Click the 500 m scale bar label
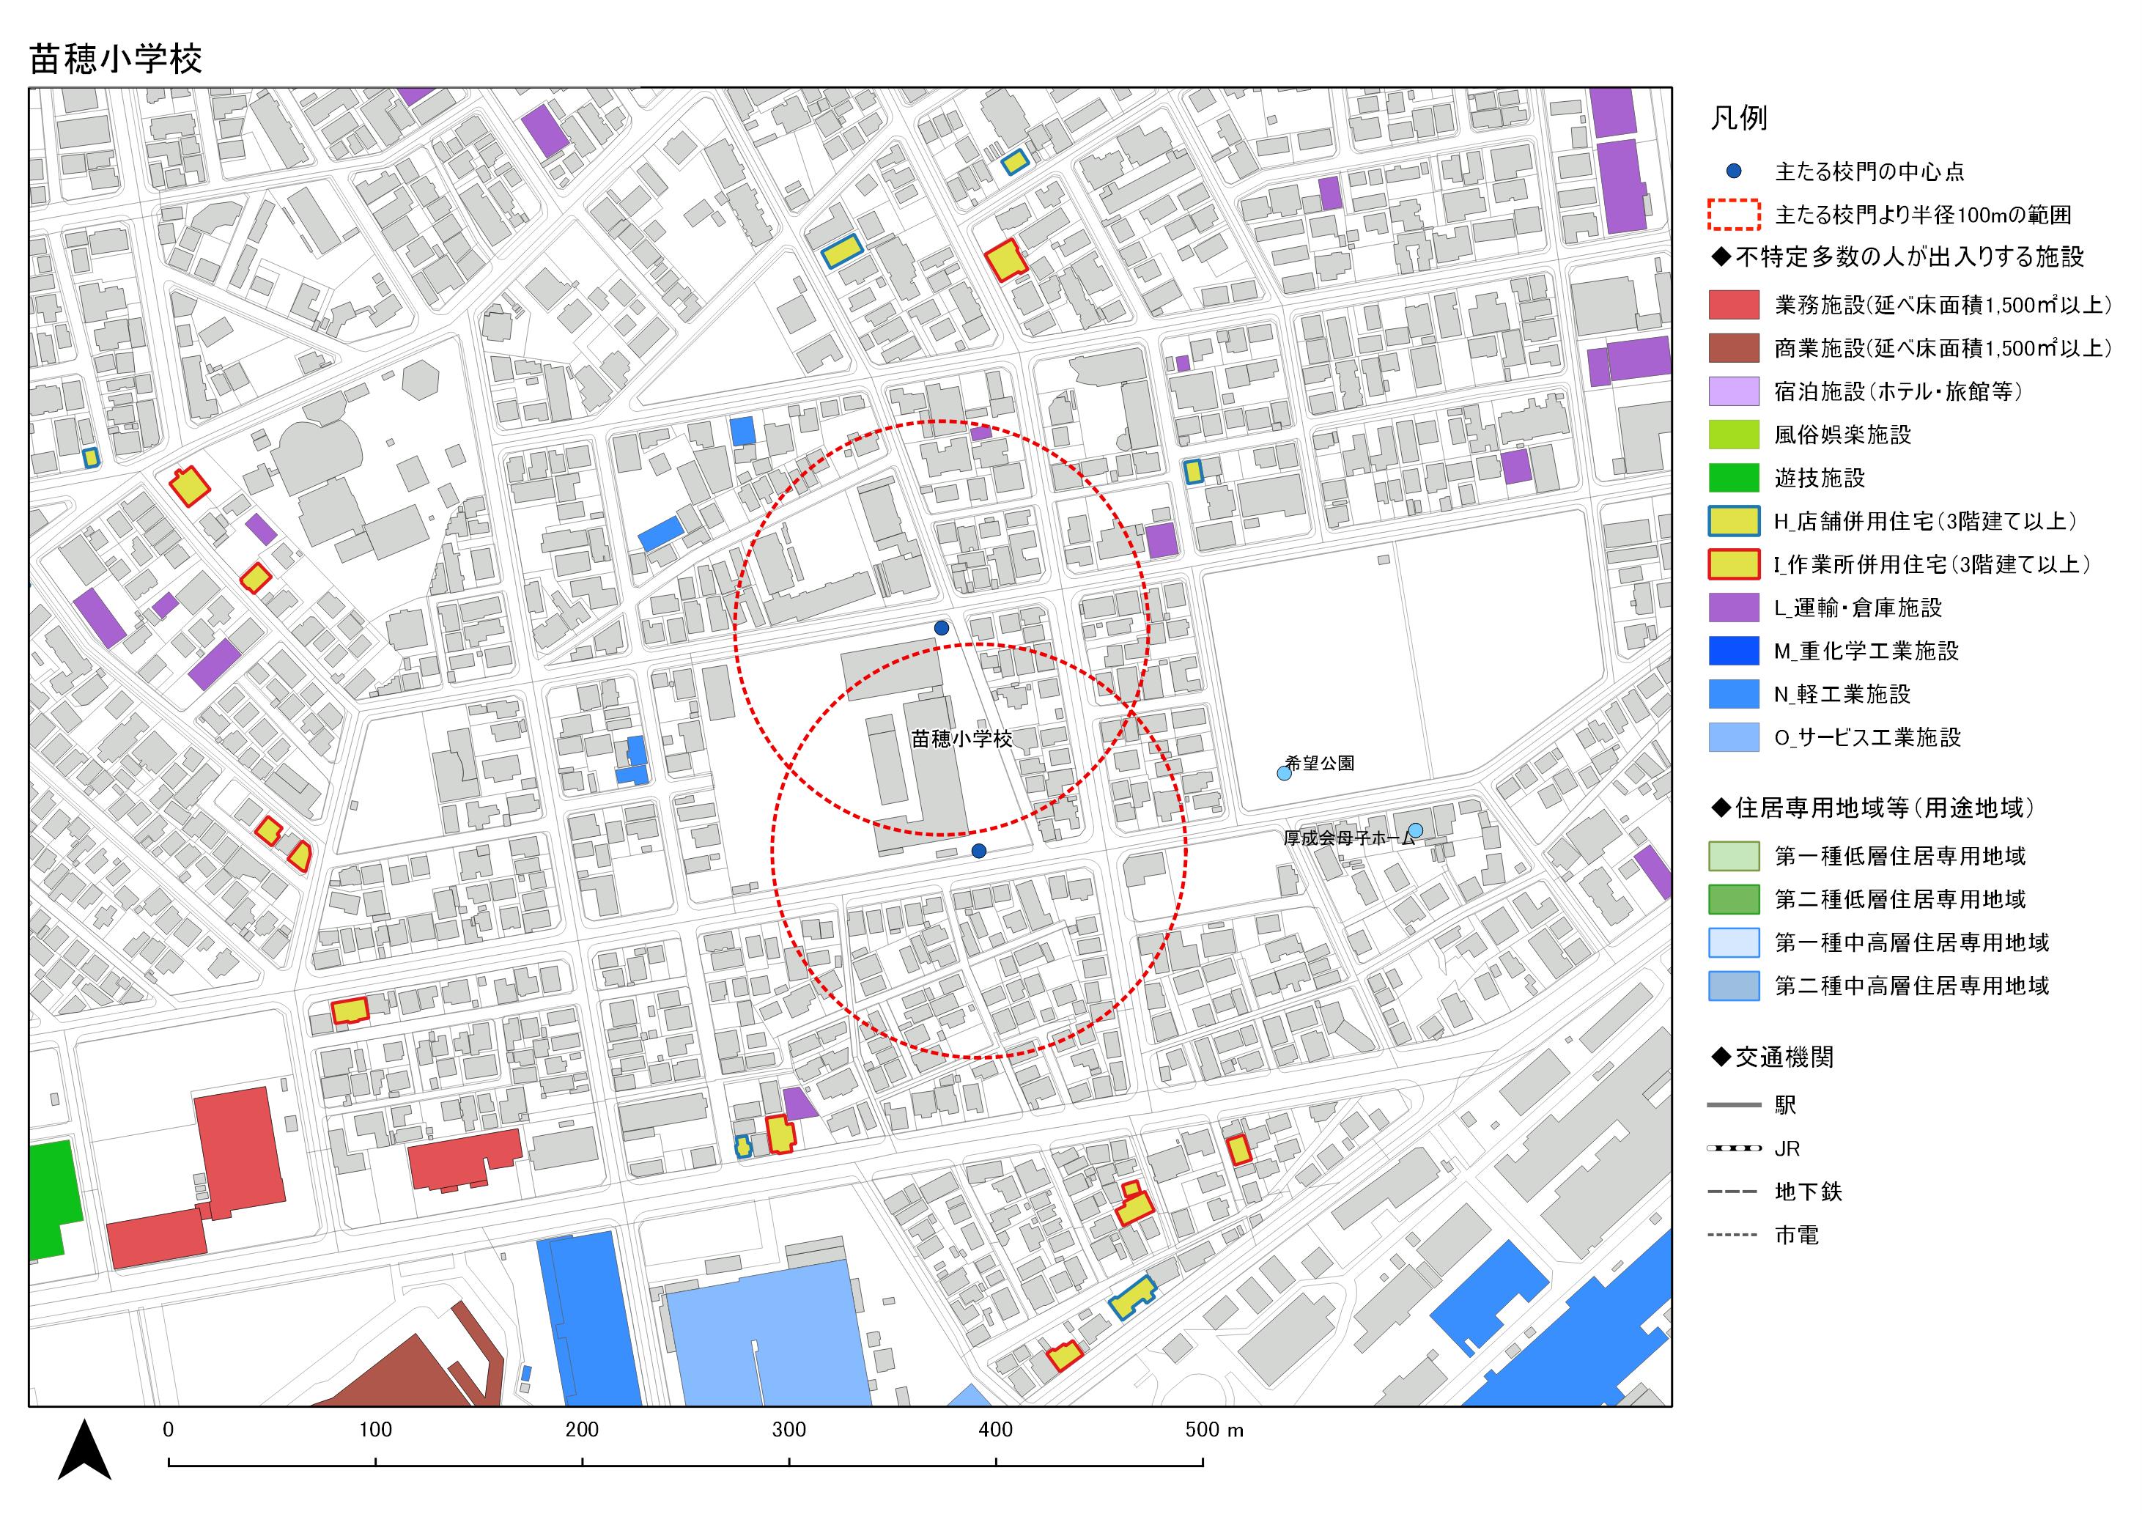 pos(1215,1430)
